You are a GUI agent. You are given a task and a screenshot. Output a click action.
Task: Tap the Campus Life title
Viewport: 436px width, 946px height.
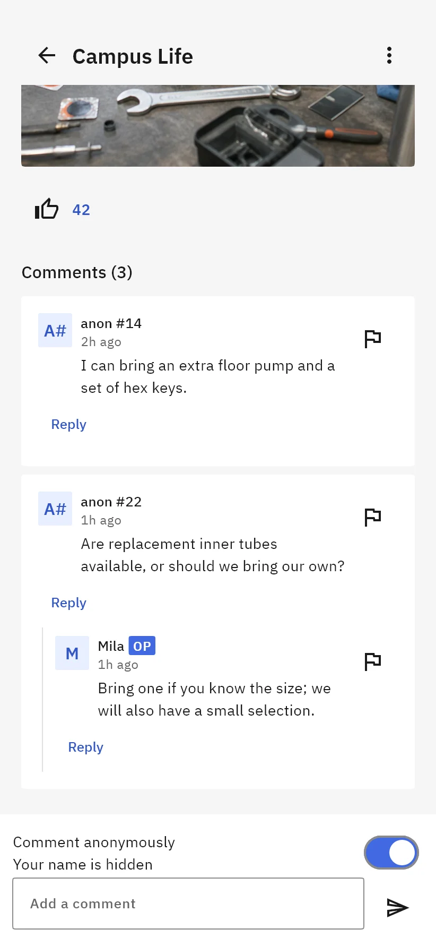point(133,56)
